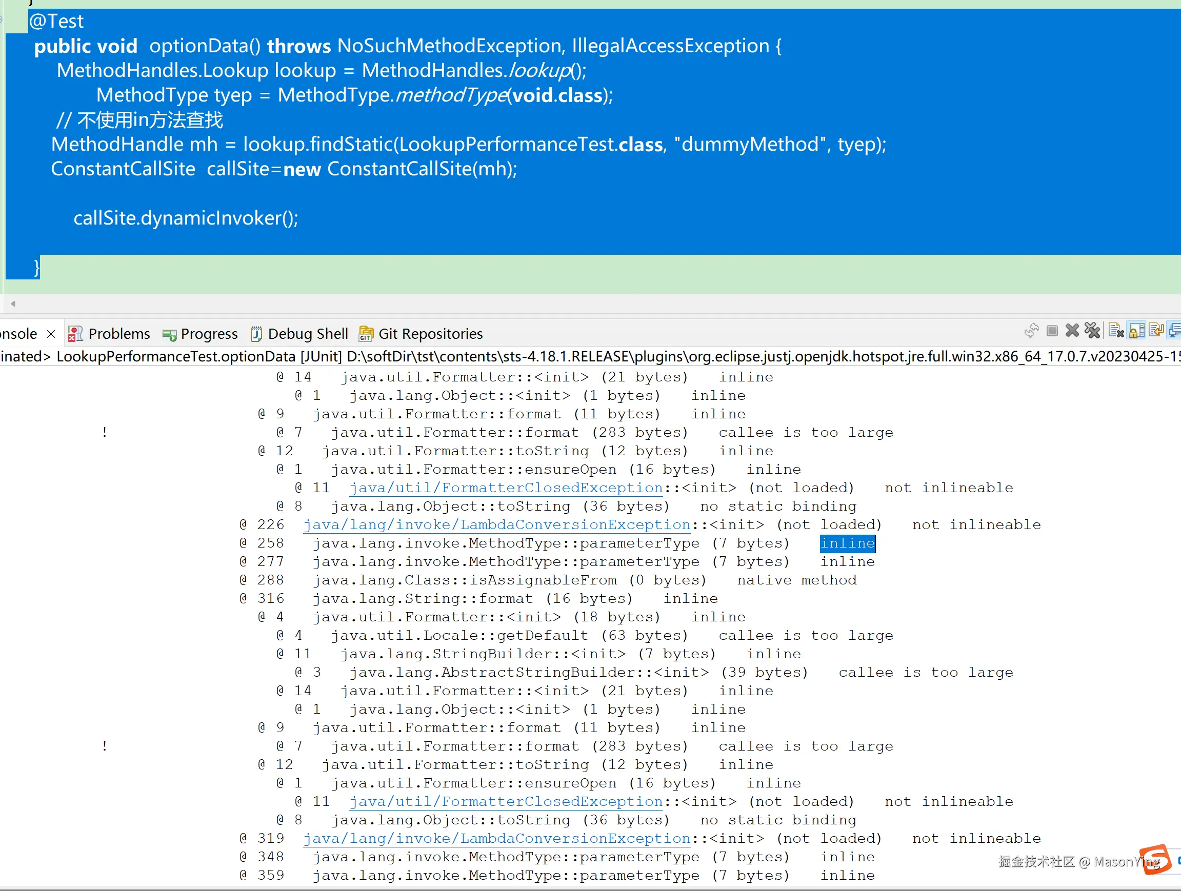Switch to the Problems tab
Screen dimensions: 1181x891
click(x=118, y=334)
